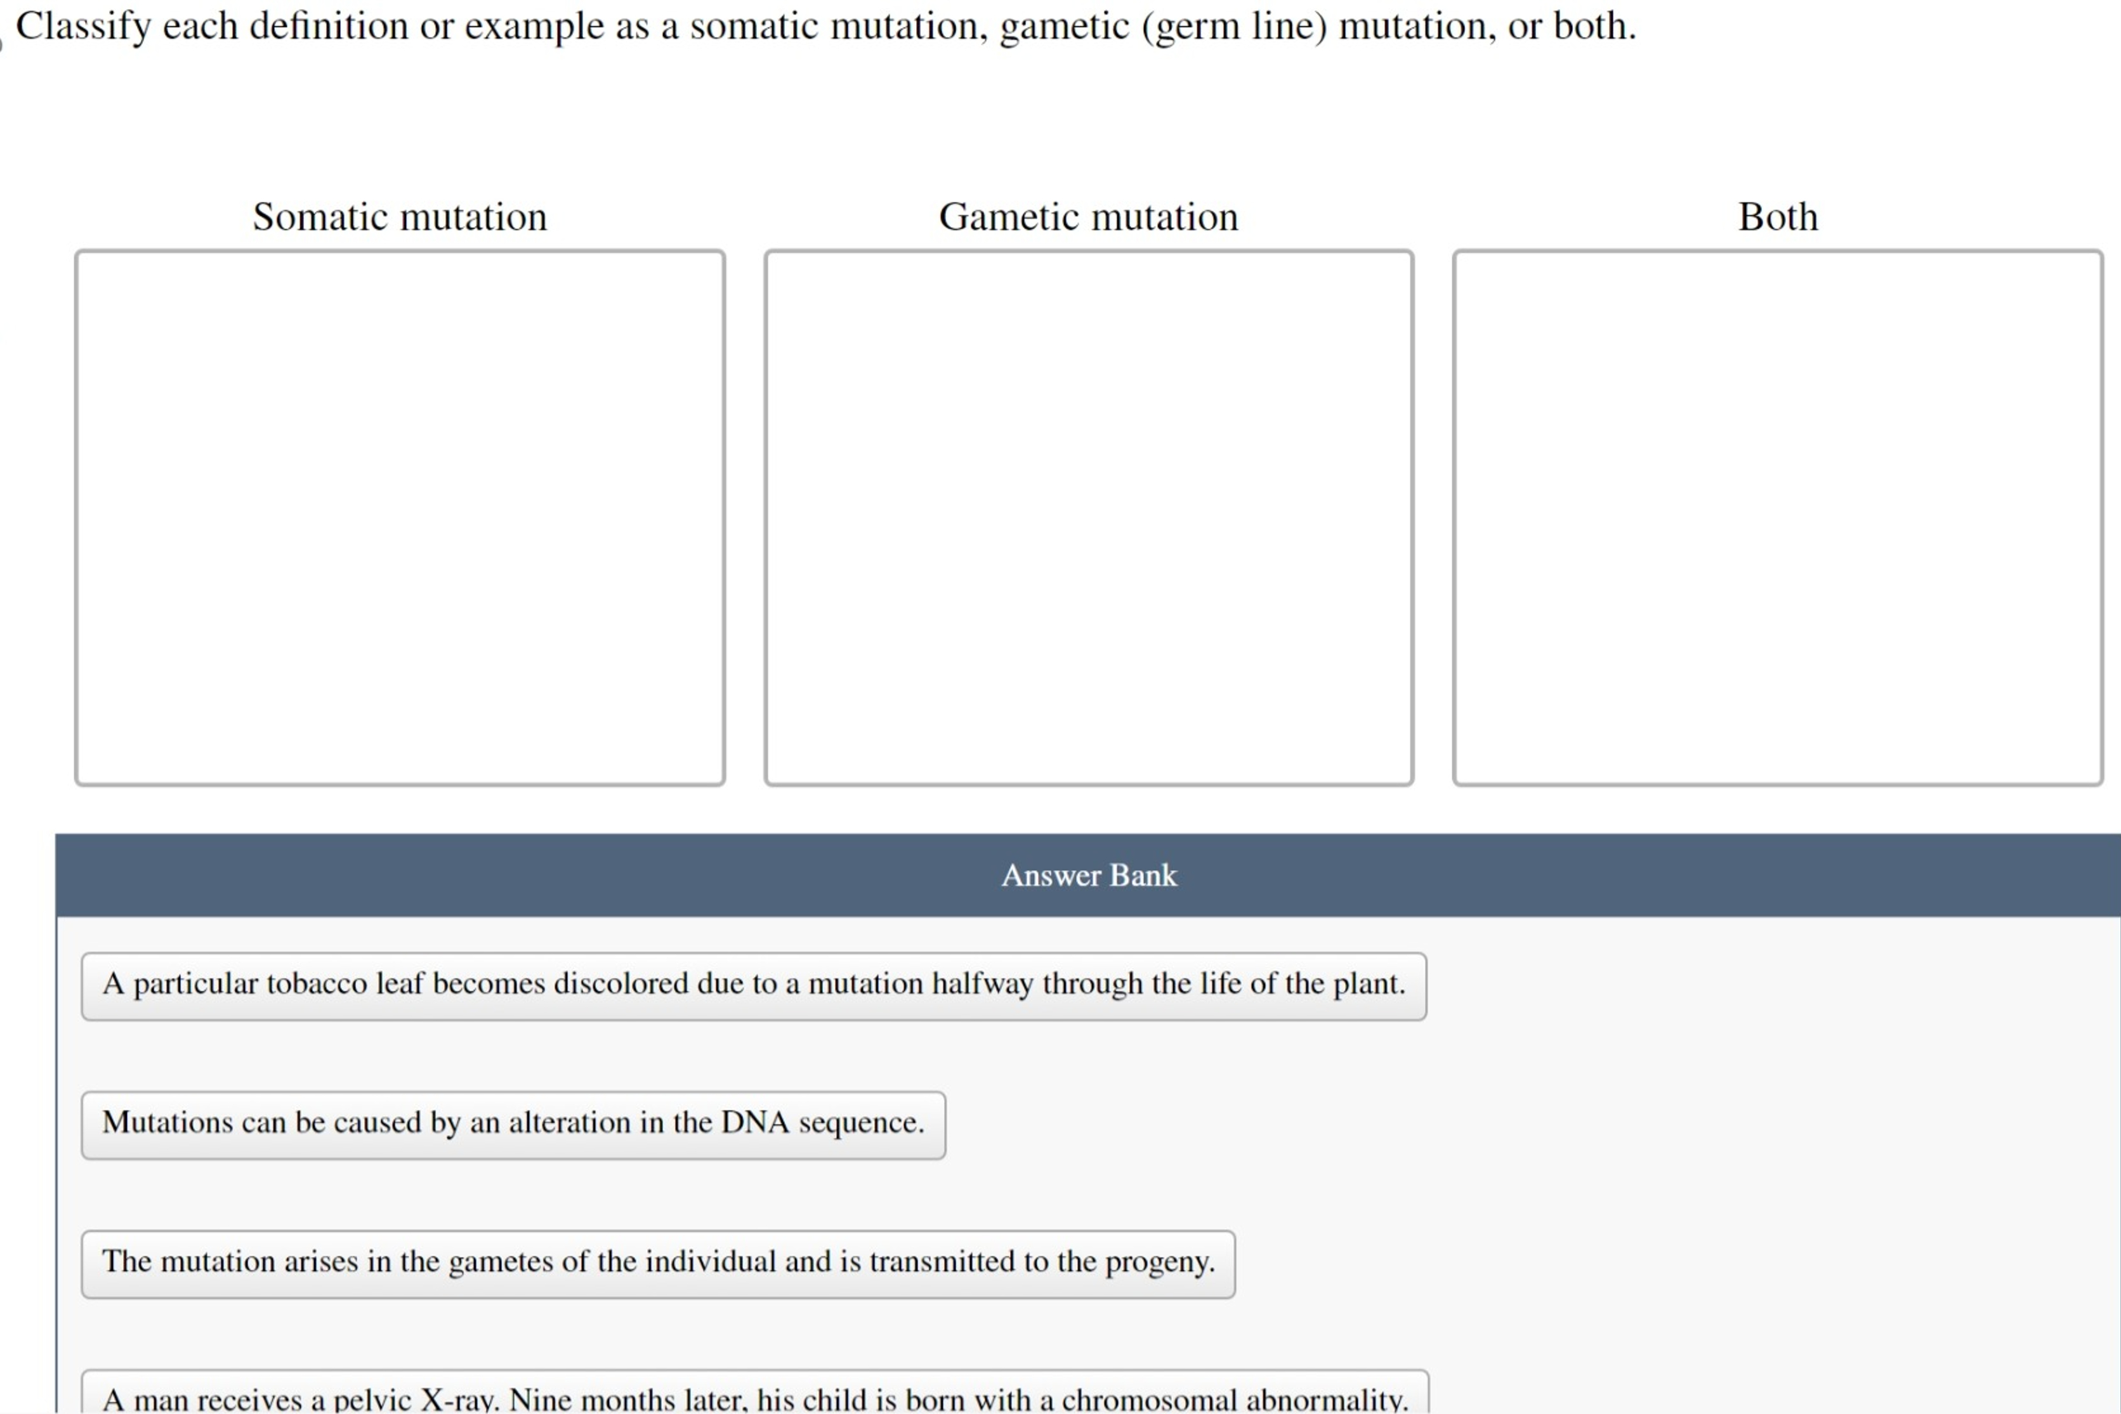2121x1414 pixels.
Task: Click the Somatic mutation heading
Action: 400,216
